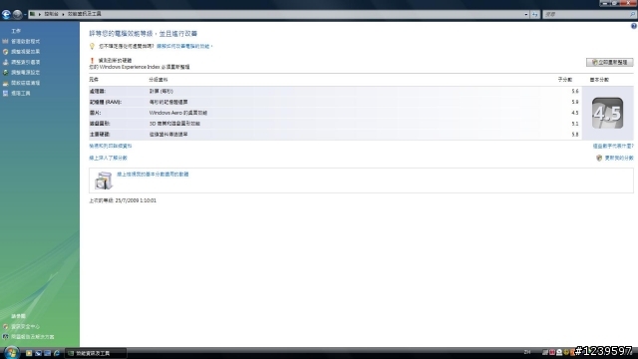Click the address bar Refresh button
This screenshot has height=359, width=638.
[x=535, y=14]
